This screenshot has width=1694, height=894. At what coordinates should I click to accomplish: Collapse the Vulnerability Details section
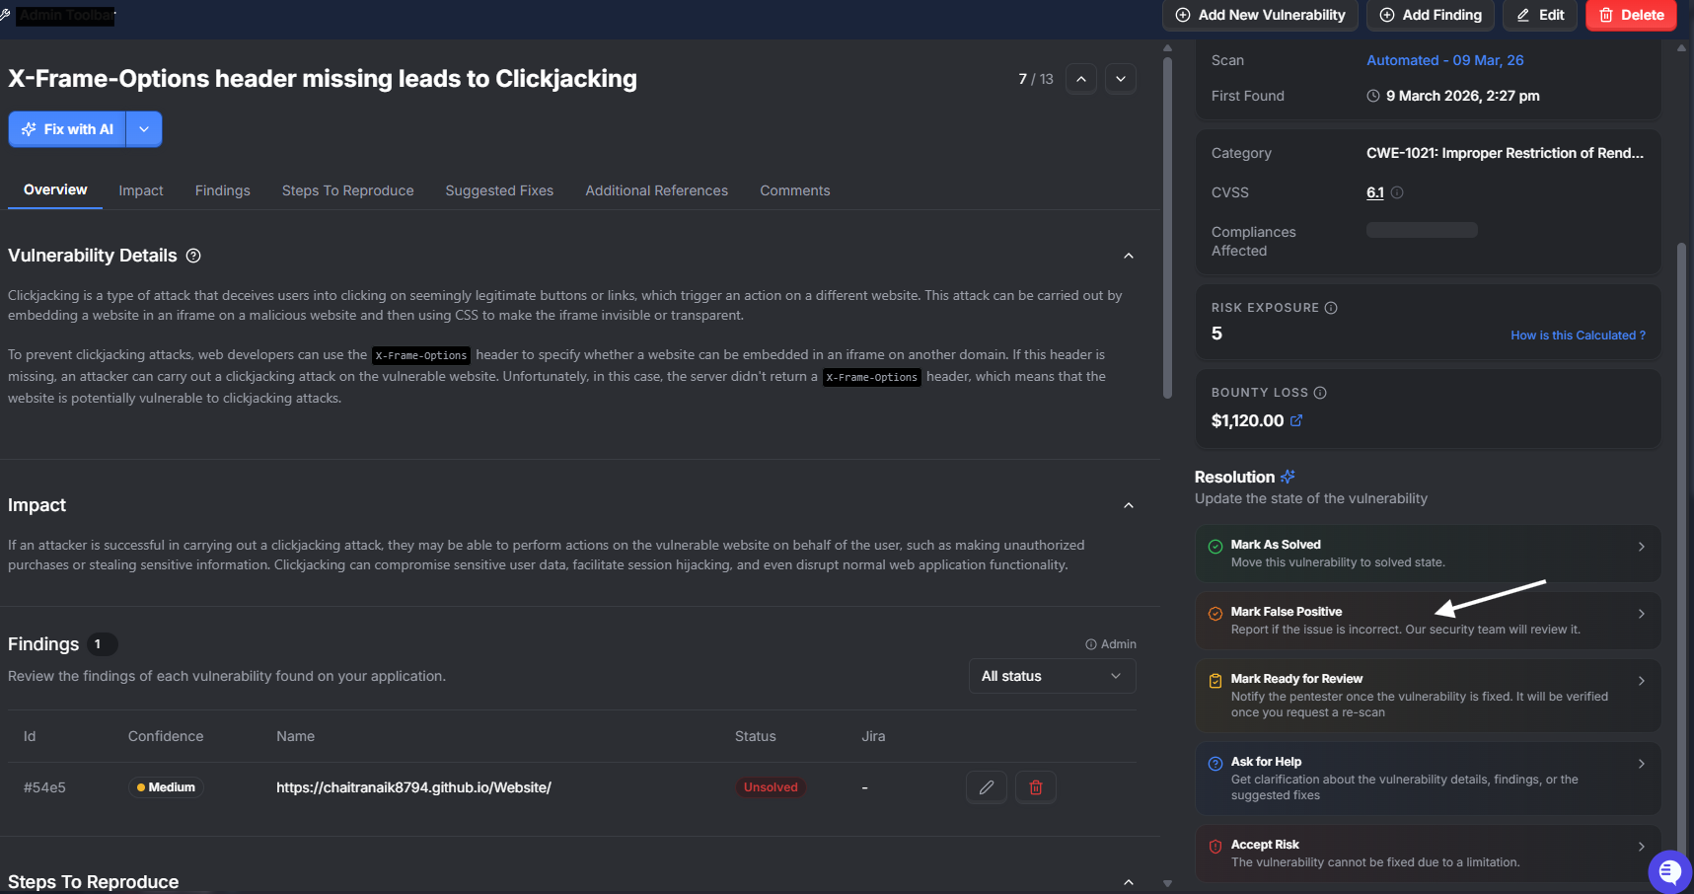(x=1129, y=256)
